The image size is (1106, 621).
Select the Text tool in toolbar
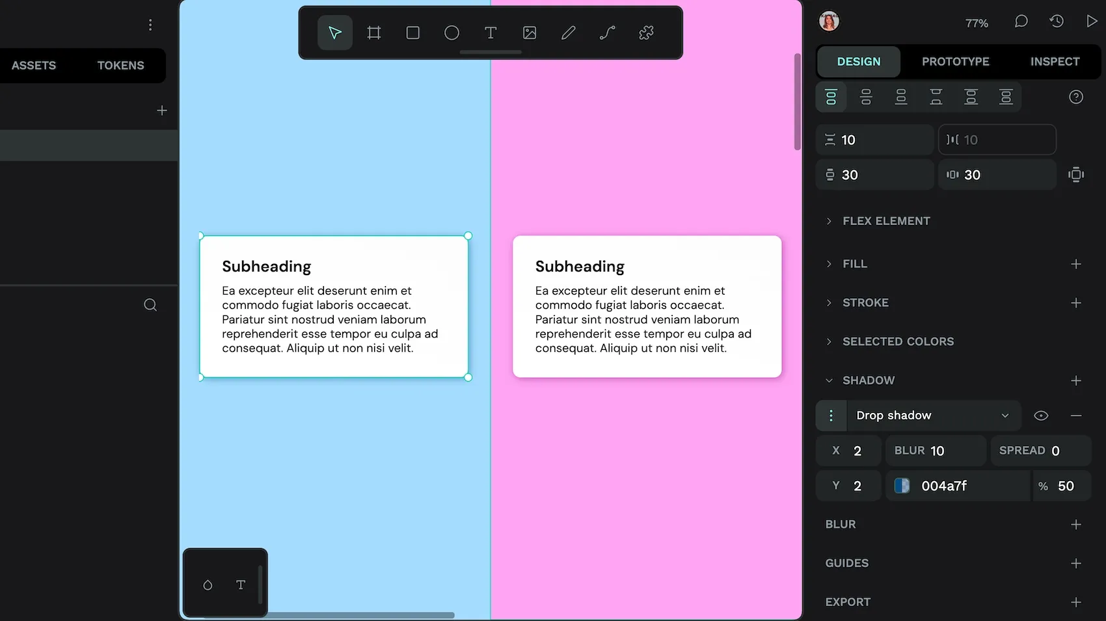coord(491,33)
